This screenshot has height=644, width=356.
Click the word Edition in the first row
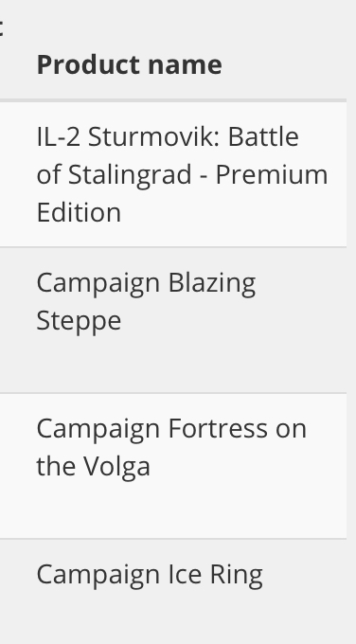(x=79, y=212)
